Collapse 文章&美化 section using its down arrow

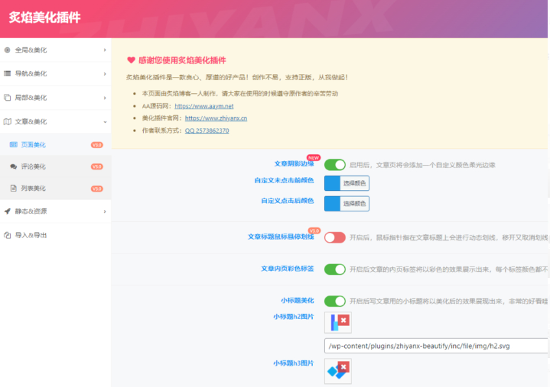(105, 121)
